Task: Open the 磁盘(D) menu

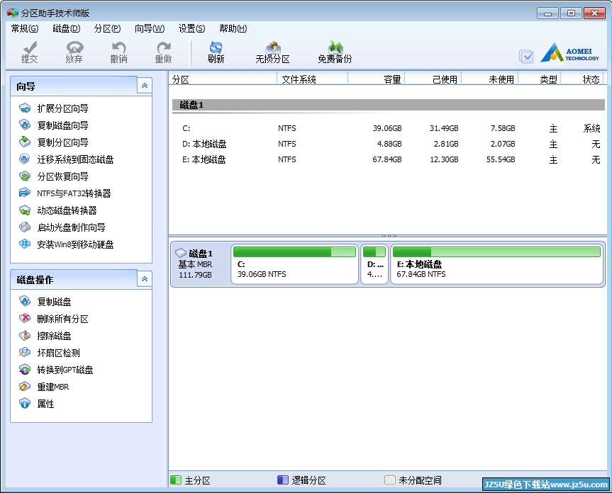Action: (67, 28)
